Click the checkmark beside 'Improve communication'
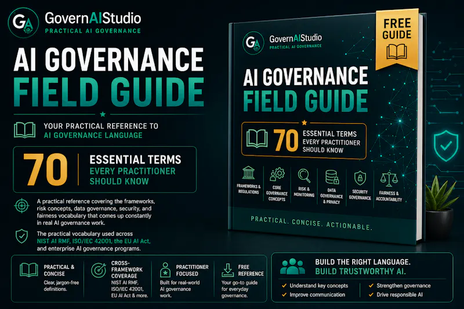 pyautogui.click(x=284, y=295)
